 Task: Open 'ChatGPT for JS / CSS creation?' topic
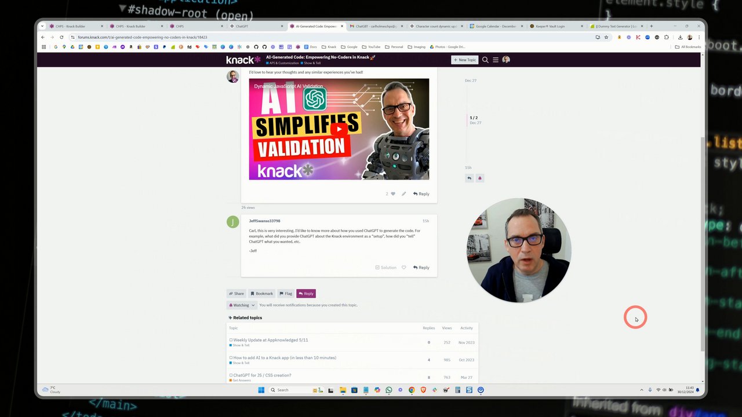(262, 375)
